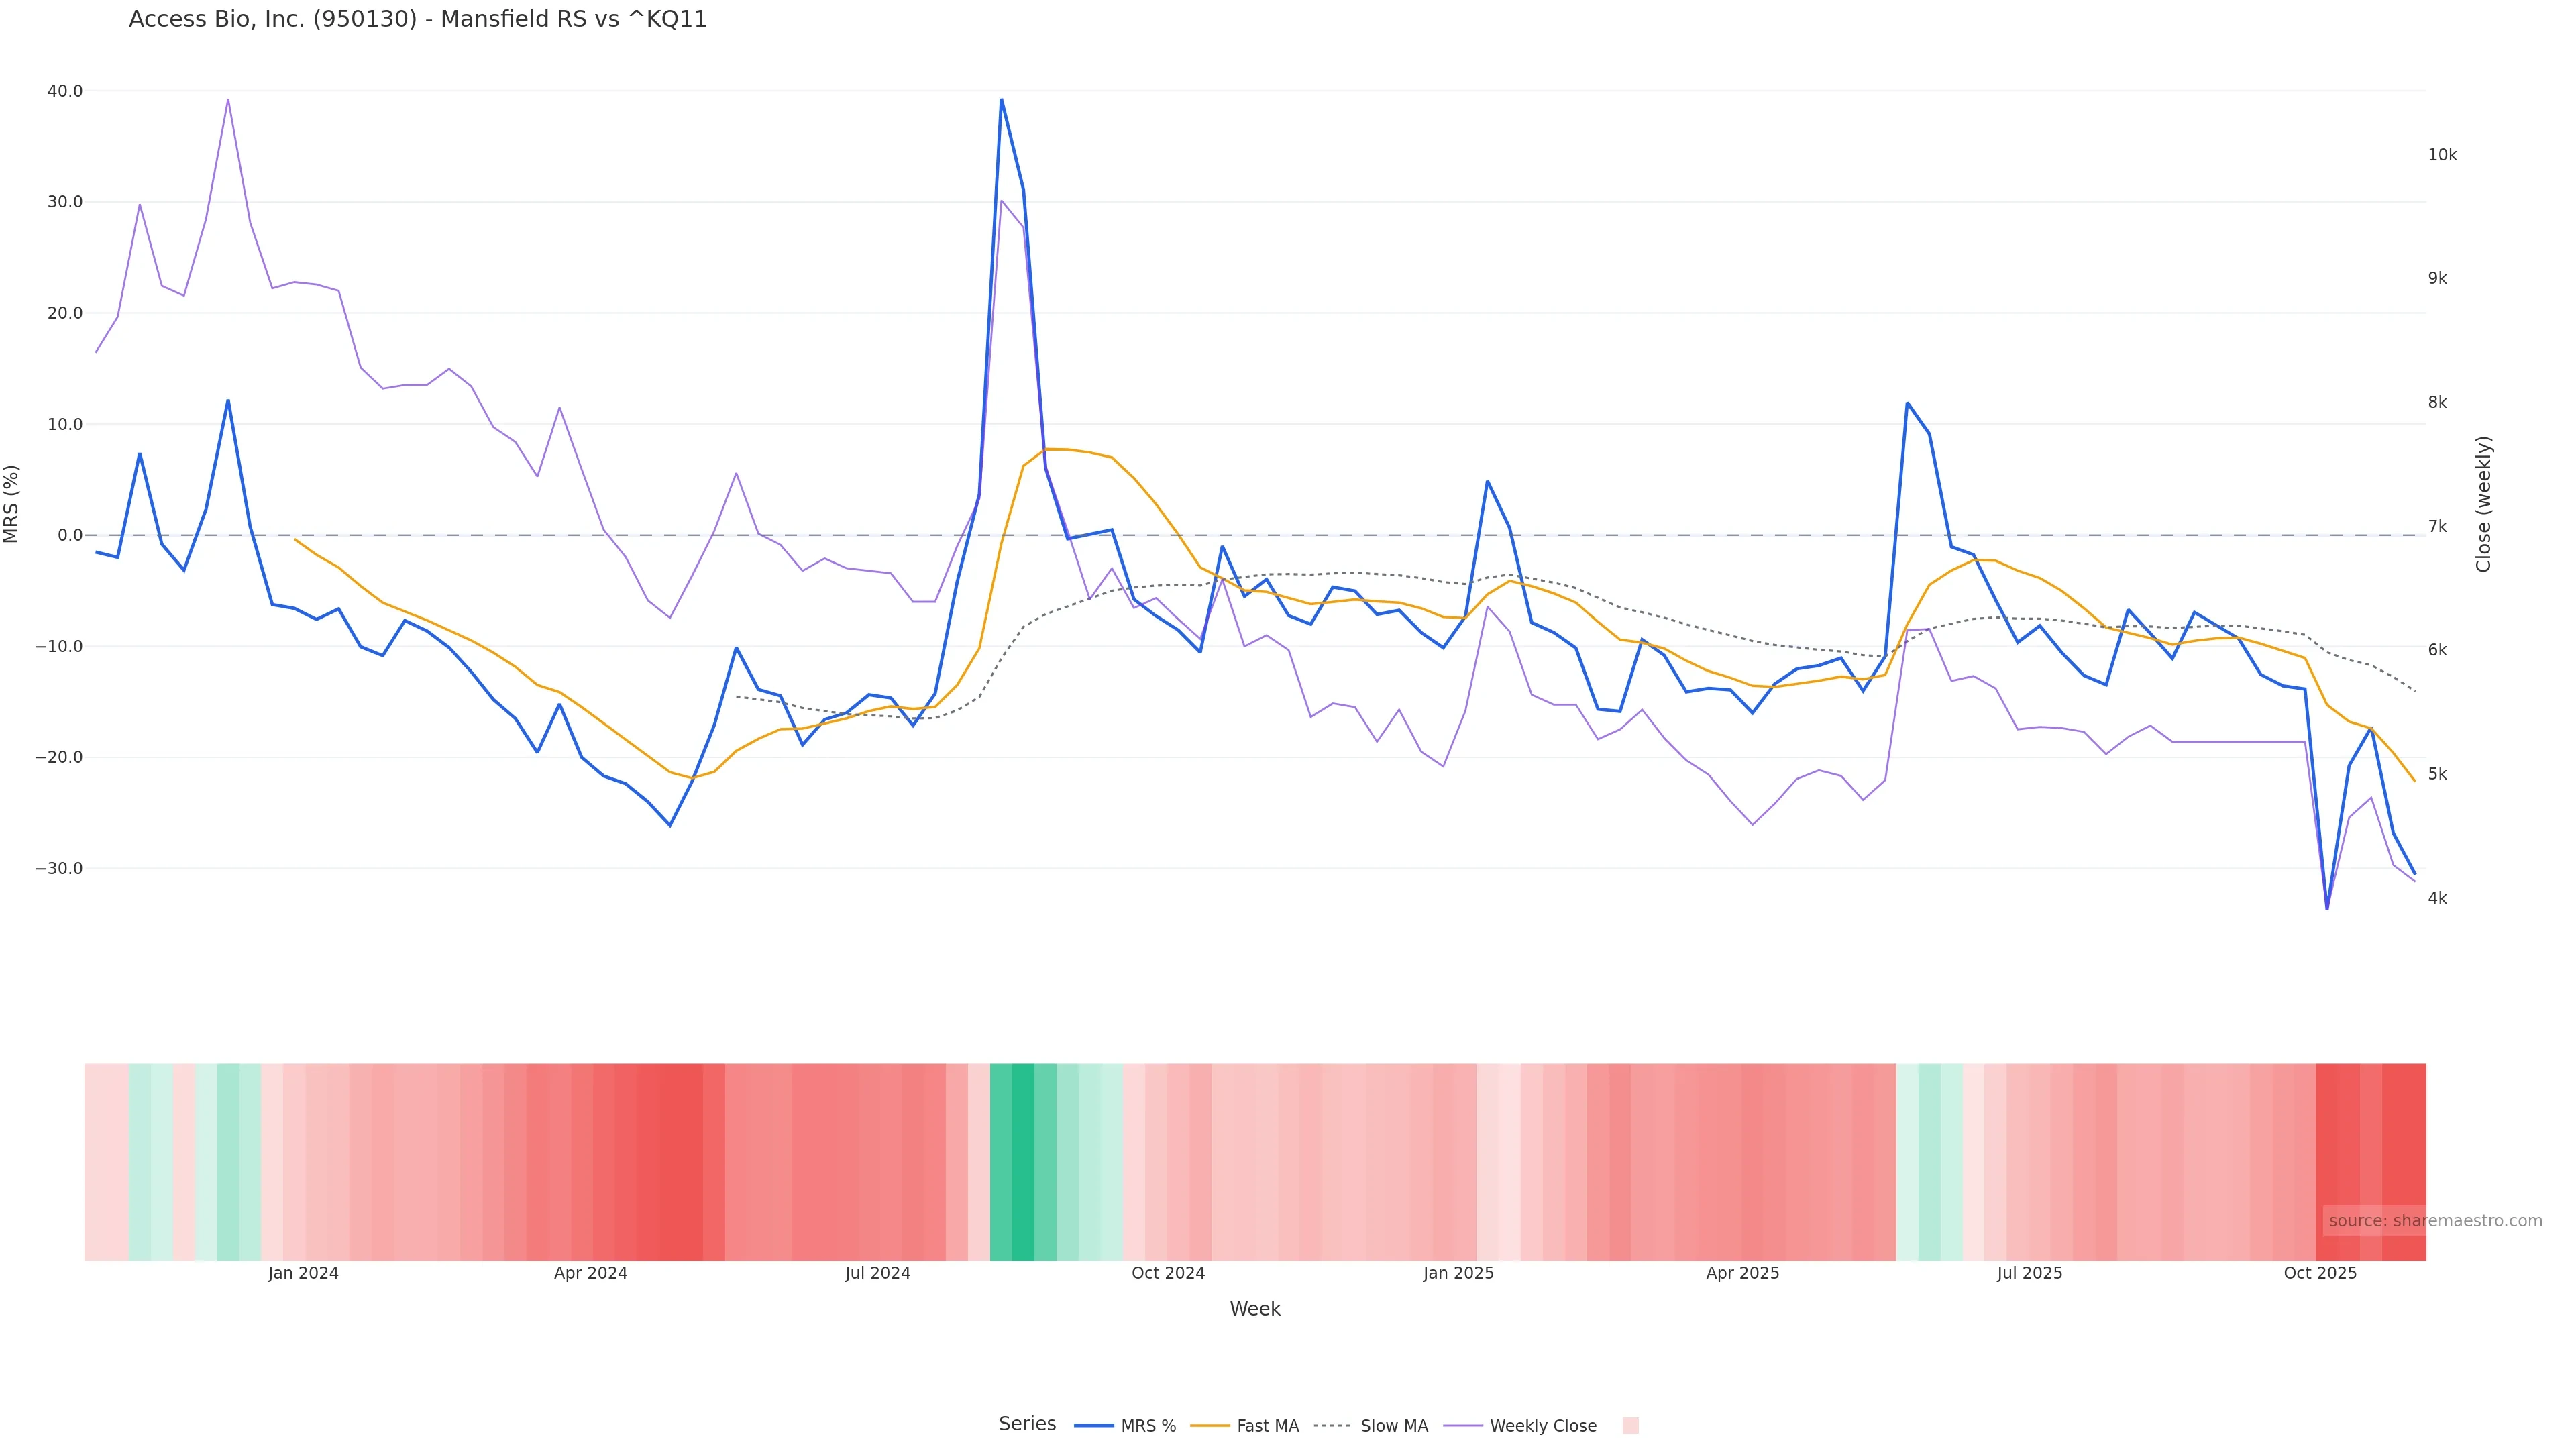The width and height of the screenshot is (2576, 1449).
Task: Click the 10k right-axis tick label
Action: tap(2442, 155)
